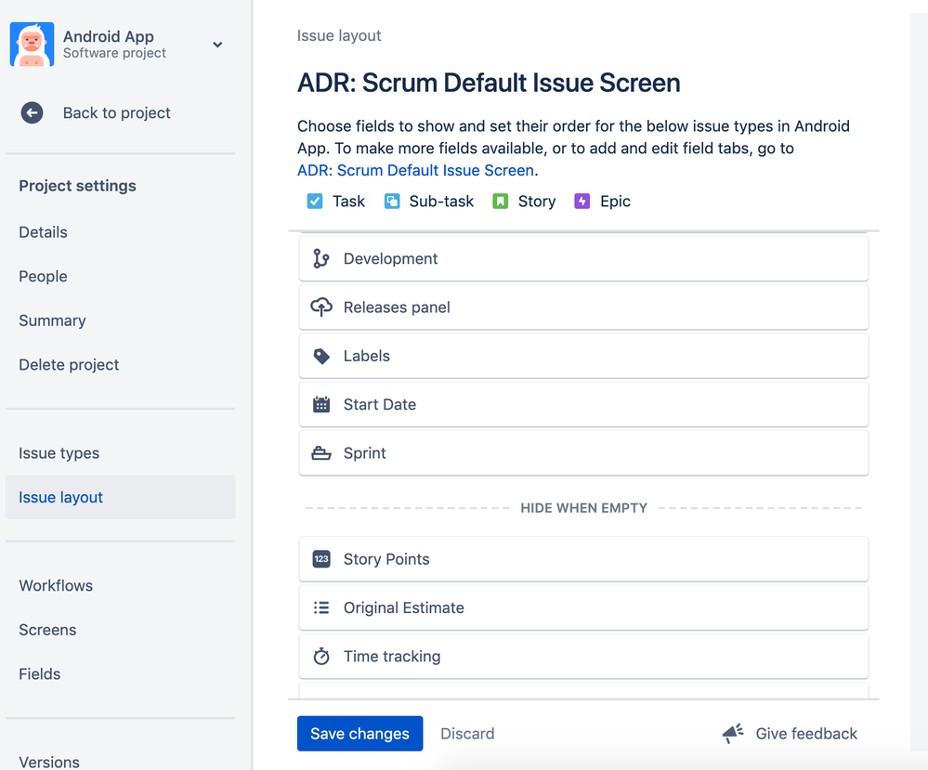
Task: Open Summary settings page
Action: click(x=53, y=320)
